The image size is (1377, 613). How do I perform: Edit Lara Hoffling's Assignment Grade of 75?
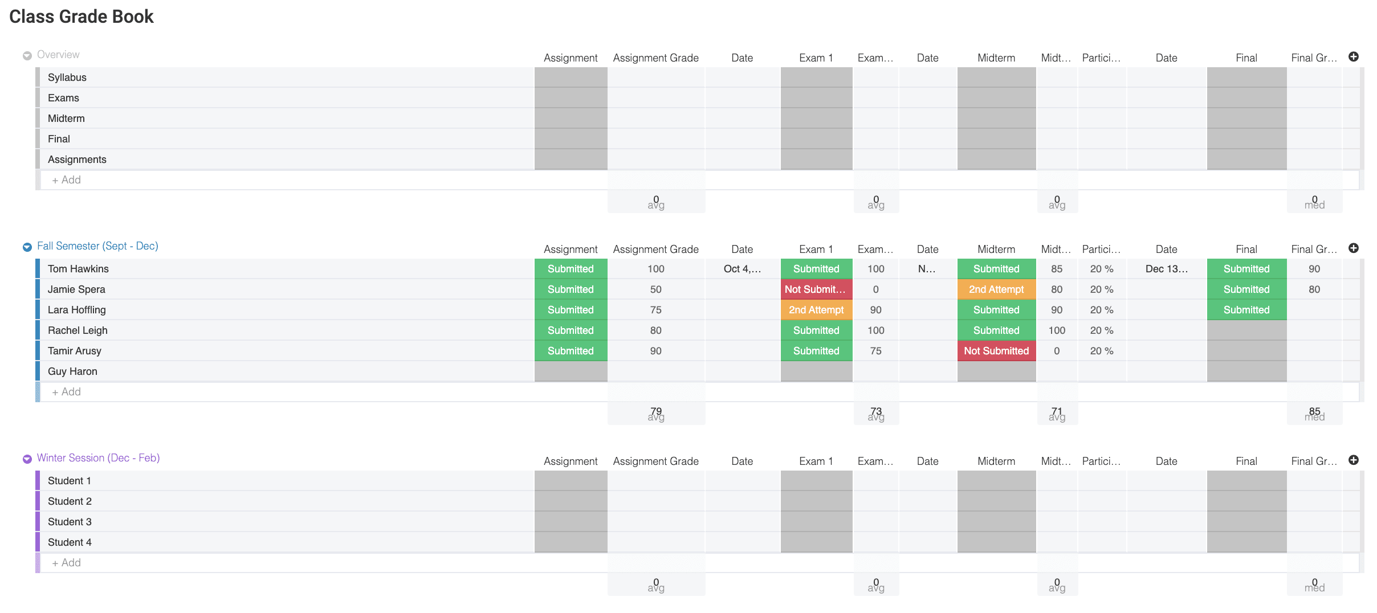[x=656, y=310]
